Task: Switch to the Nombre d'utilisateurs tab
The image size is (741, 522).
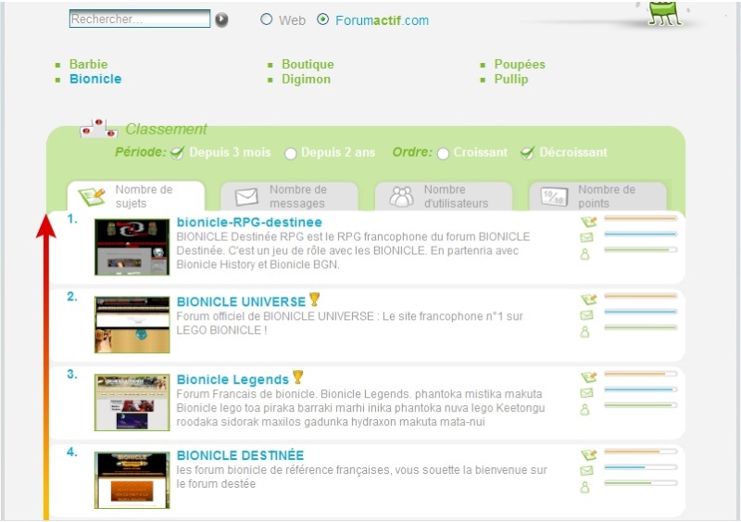Action: coord(444,197)
